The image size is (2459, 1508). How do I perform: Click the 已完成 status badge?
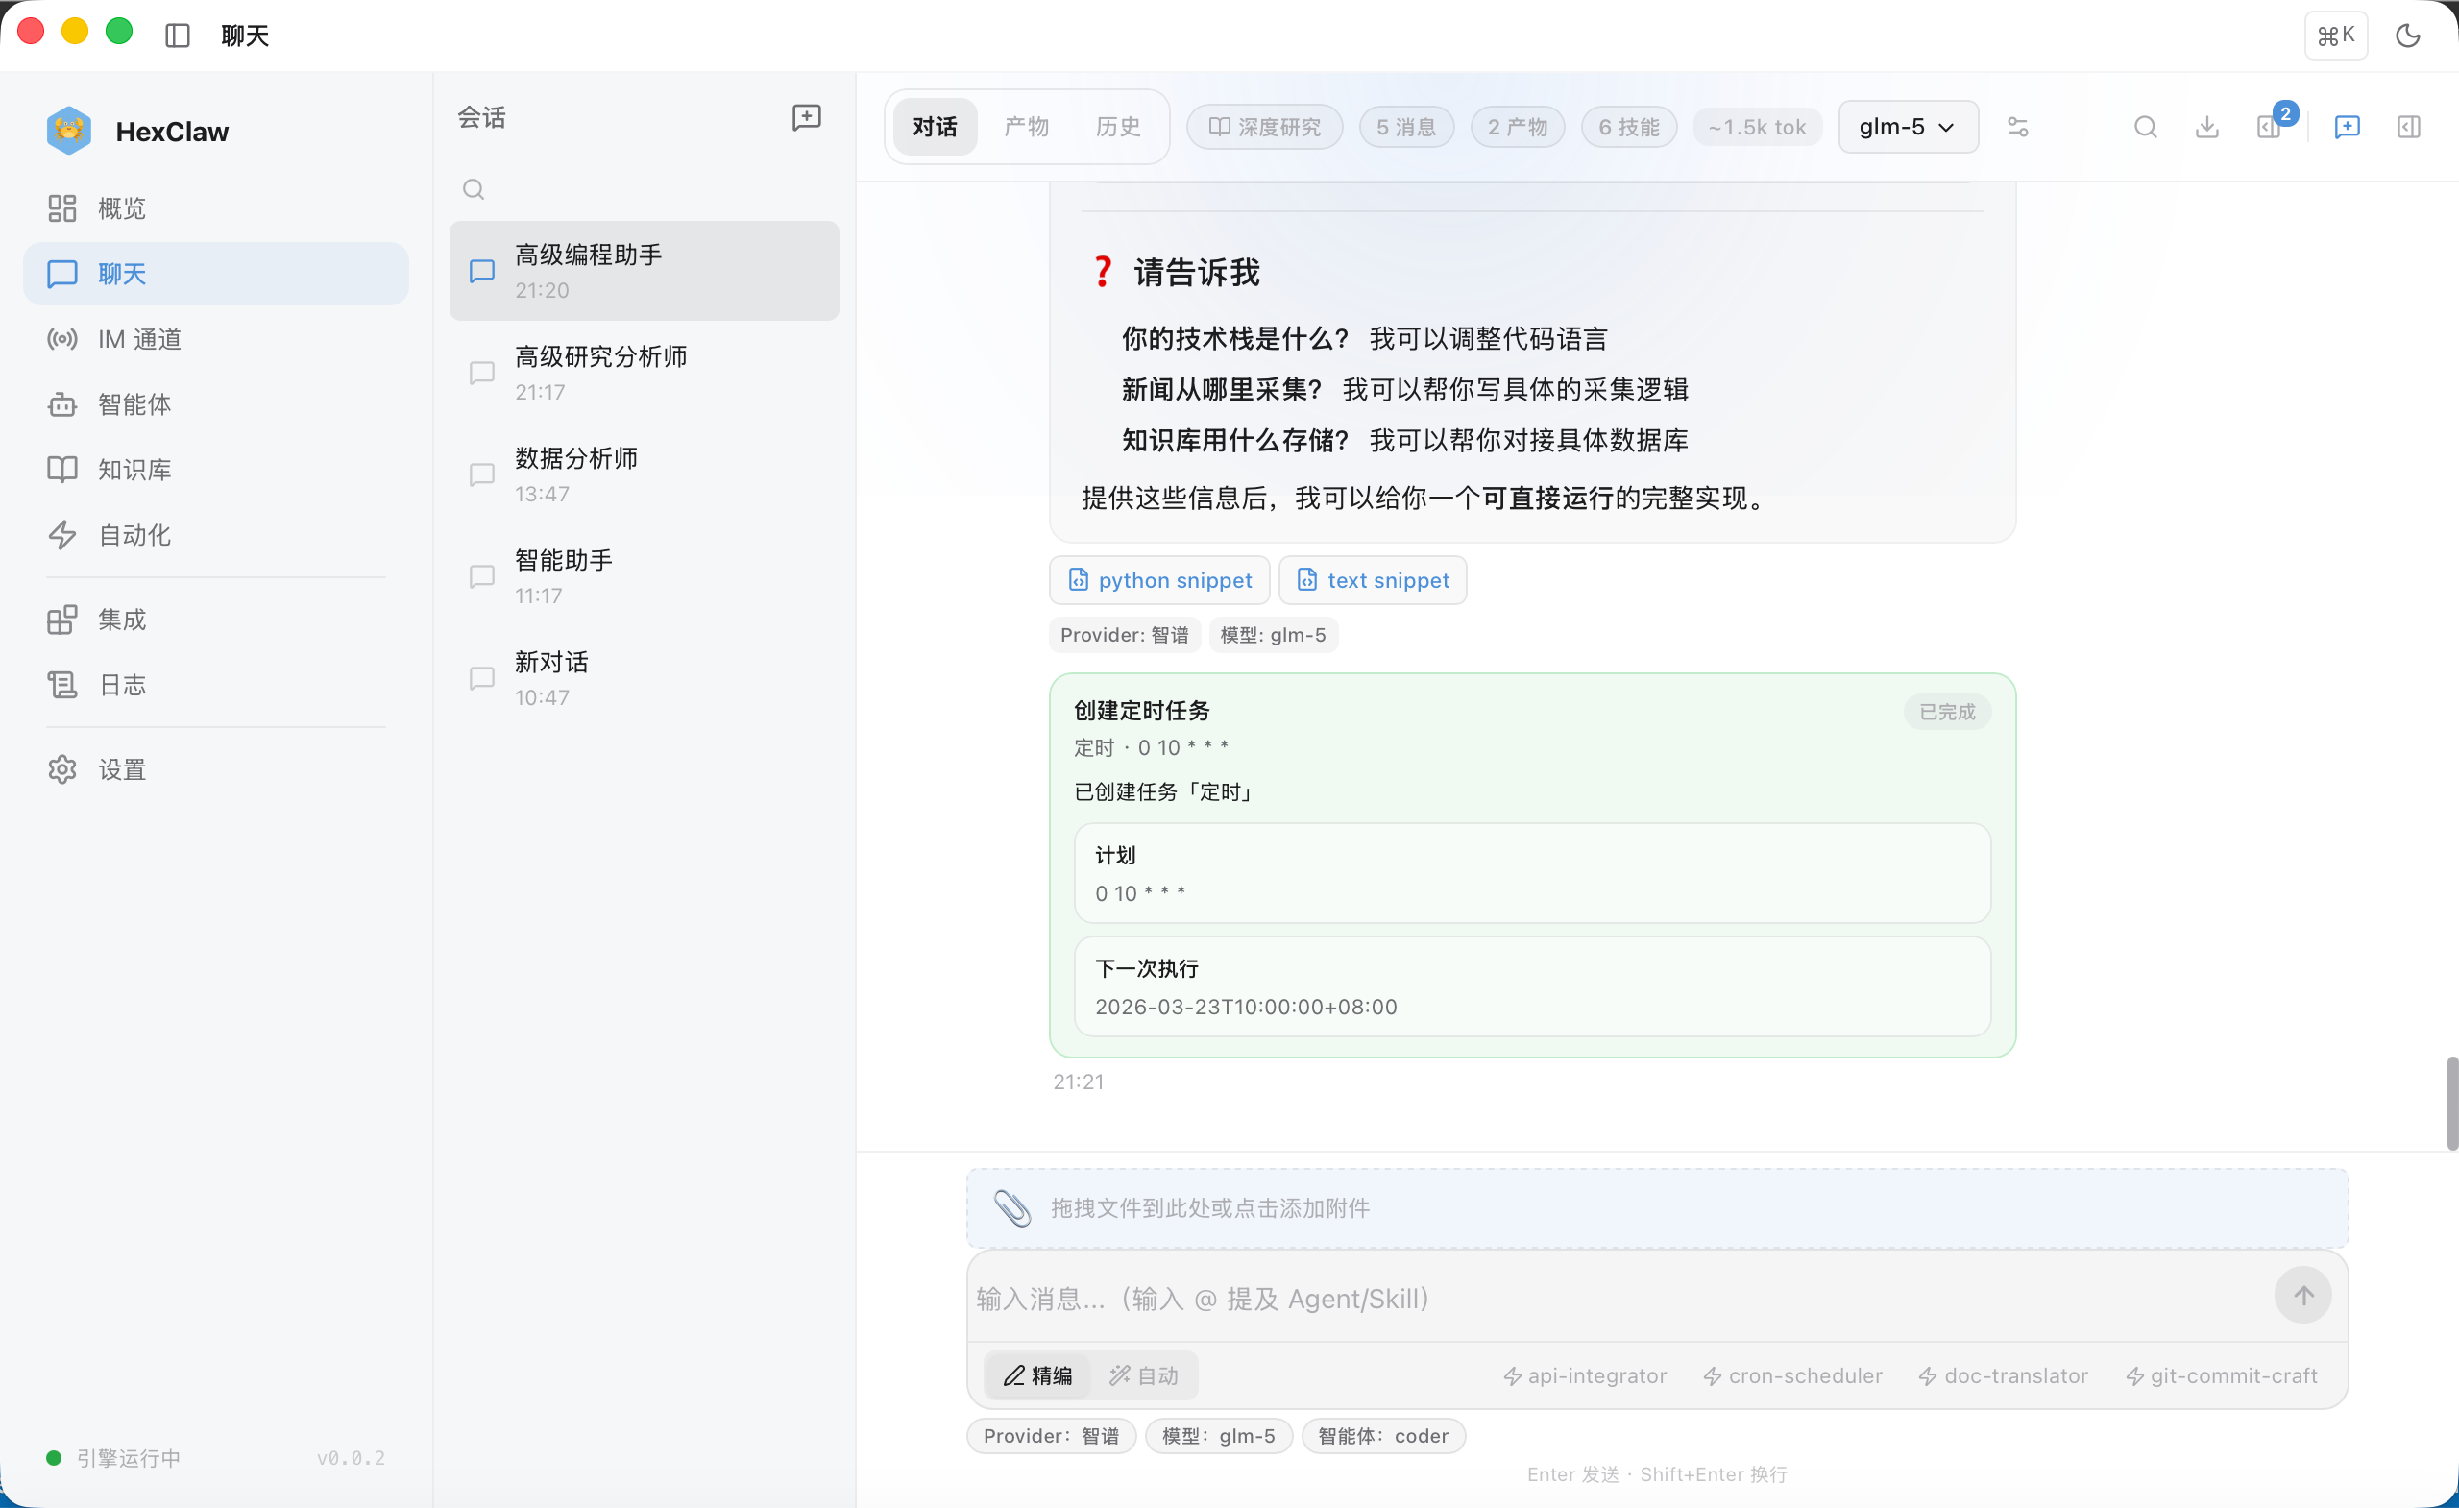1947,712
